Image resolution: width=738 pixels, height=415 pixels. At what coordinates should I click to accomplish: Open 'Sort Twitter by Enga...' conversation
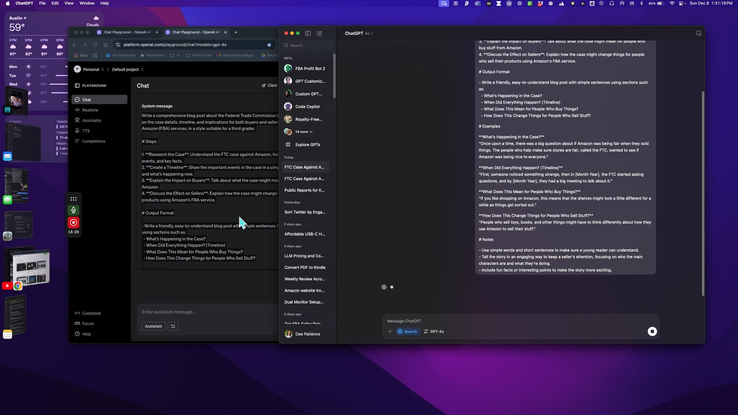(305, 212)
